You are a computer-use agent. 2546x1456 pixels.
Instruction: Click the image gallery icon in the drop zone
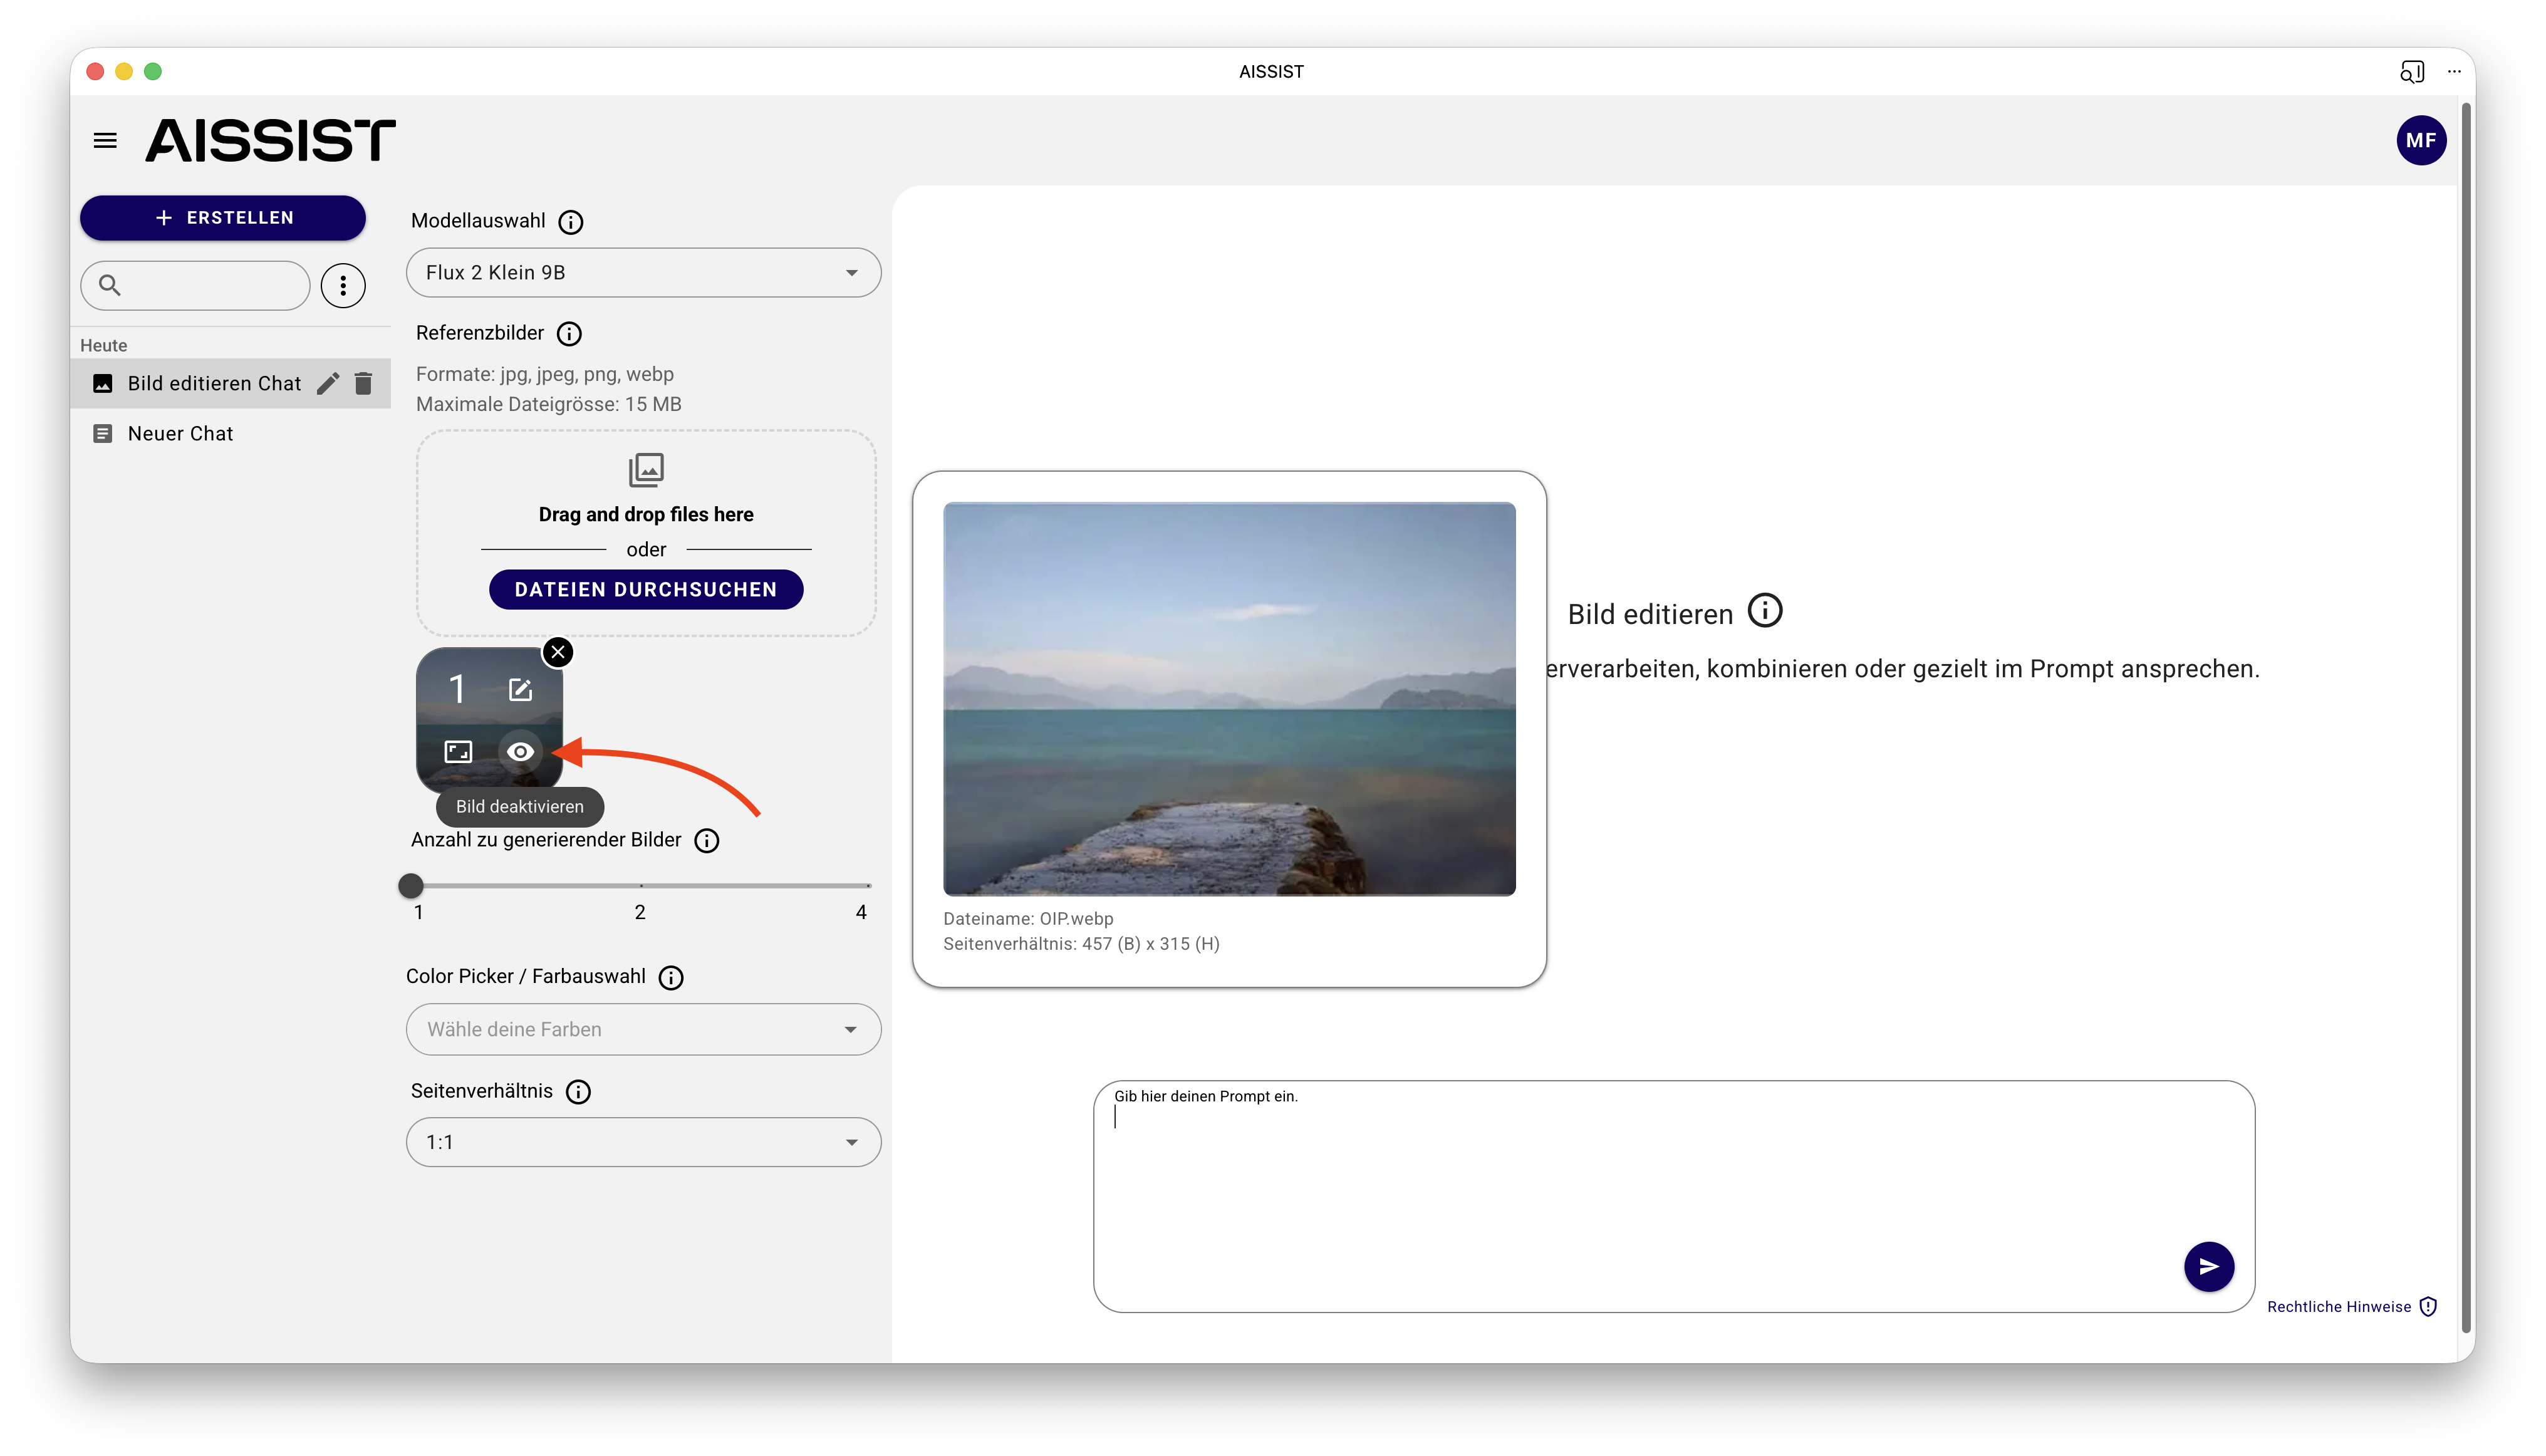pyautogui.click(x=646, y=469)
